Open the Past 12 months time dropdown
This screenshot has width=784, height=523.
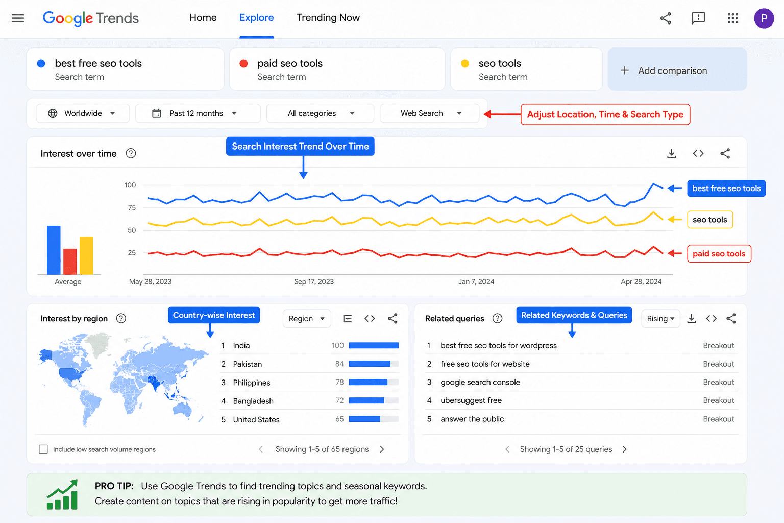(198, 113)
